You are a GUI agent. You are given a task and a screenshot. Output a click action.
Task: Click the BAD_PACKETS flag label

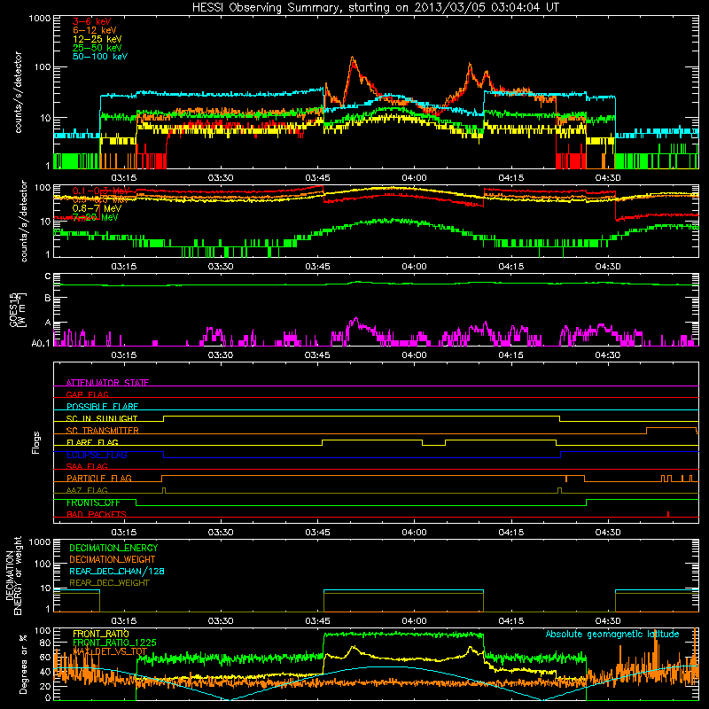[97, 514]
